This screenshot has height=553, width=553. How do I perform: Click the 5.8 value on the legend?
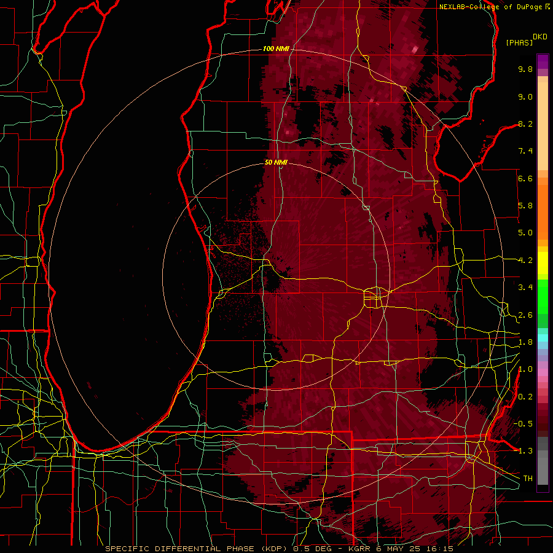click(x=525, y=206)
